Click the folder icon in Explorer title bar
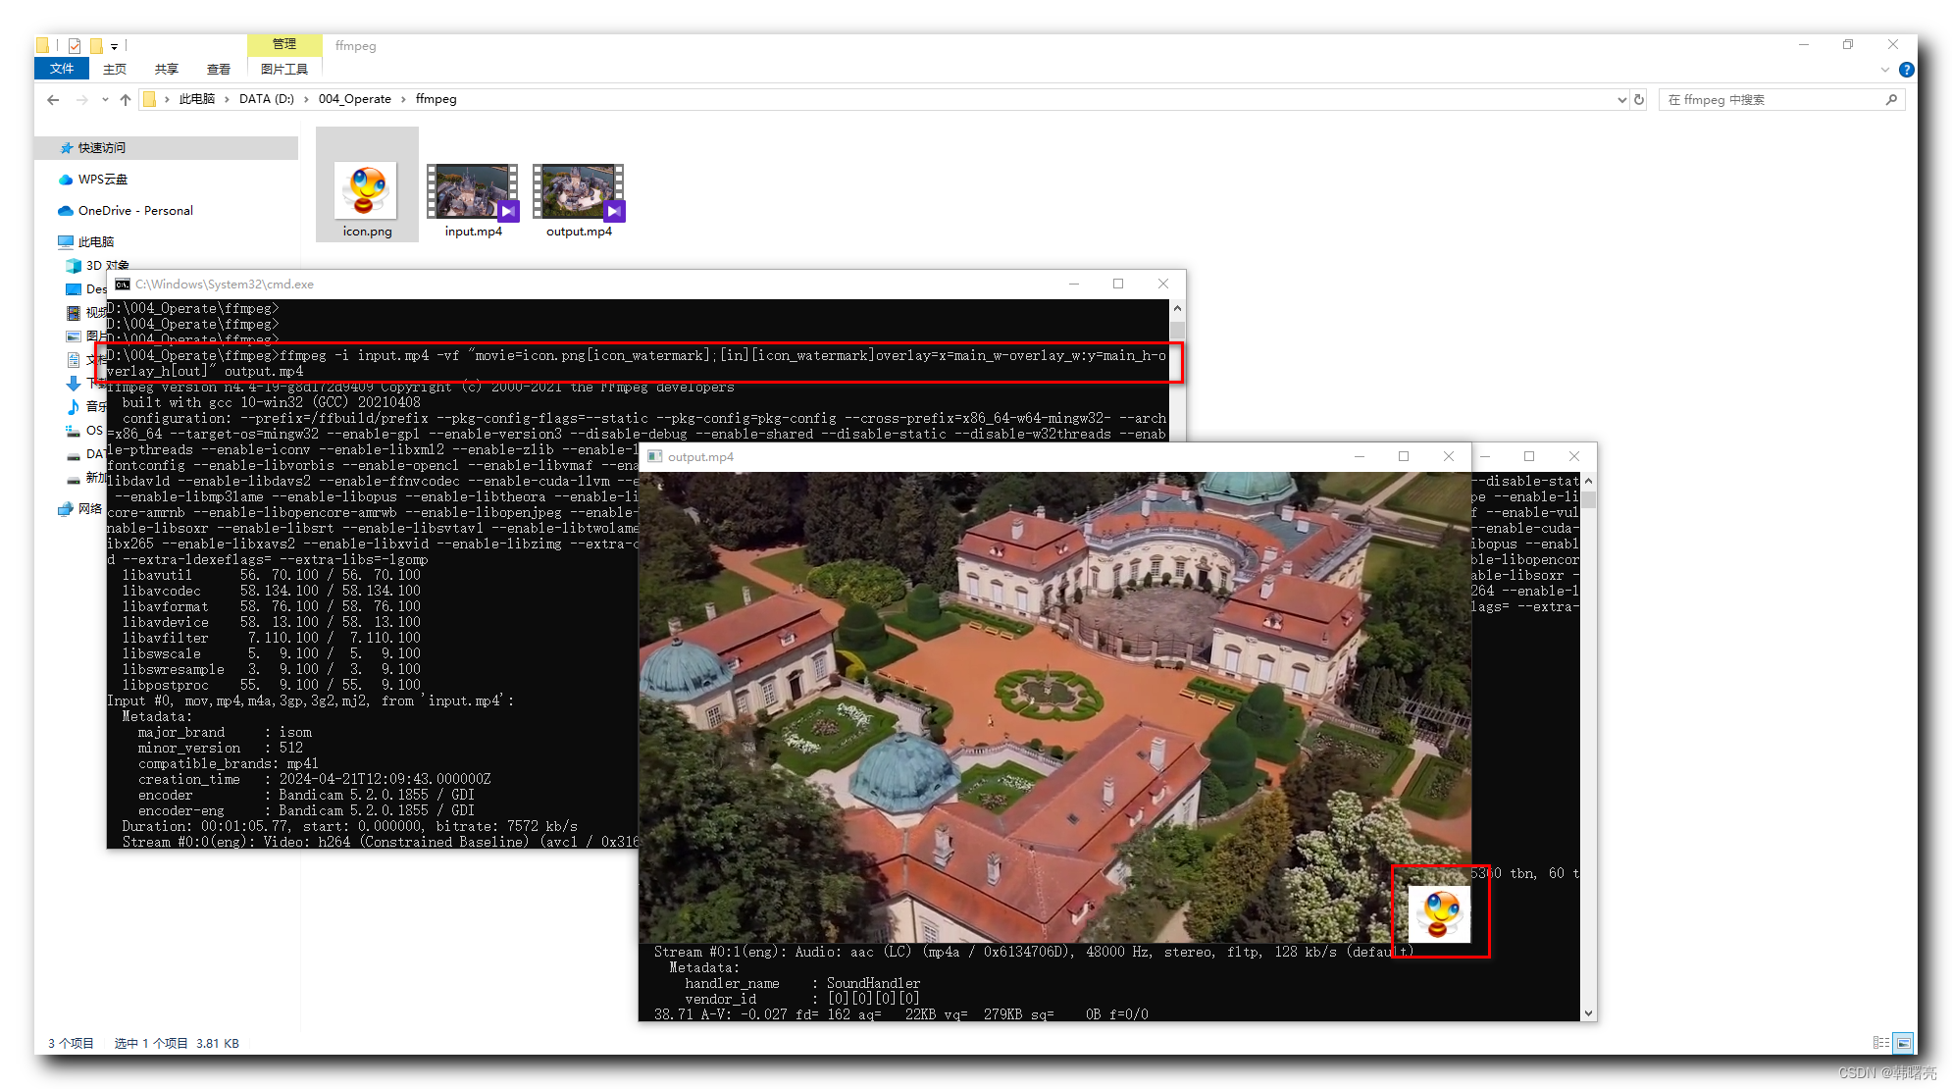This screenshot has height=1089, width=1952. click(43, 45)
